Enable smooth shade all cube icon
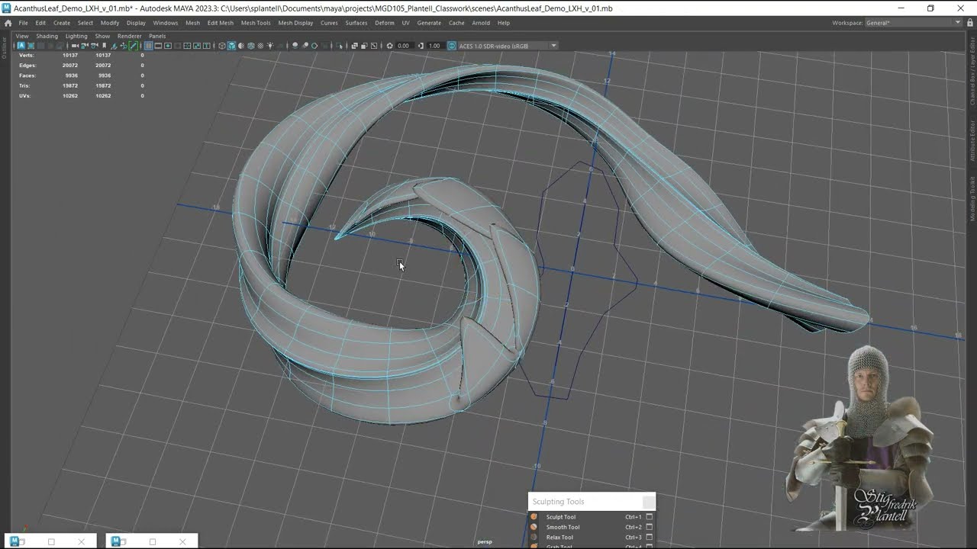Image resolution: width=977 pixels, height=549 pixels. [231, 46]
